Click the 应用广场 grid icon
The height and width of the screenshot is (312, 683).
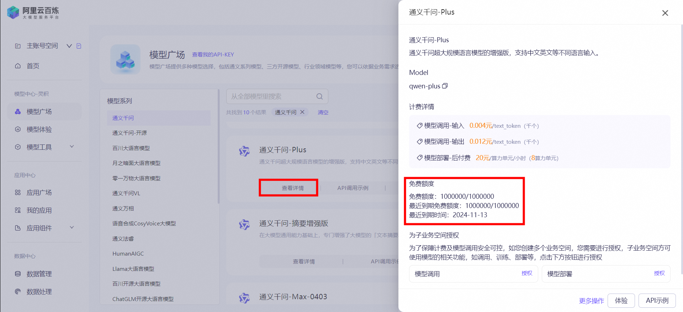click(x=18, y=192)
